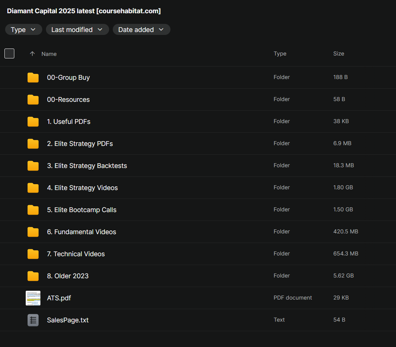Open the 8. Older 2023 folder name
This screenshot has height=347, width=396.
(x=68, y=276)
